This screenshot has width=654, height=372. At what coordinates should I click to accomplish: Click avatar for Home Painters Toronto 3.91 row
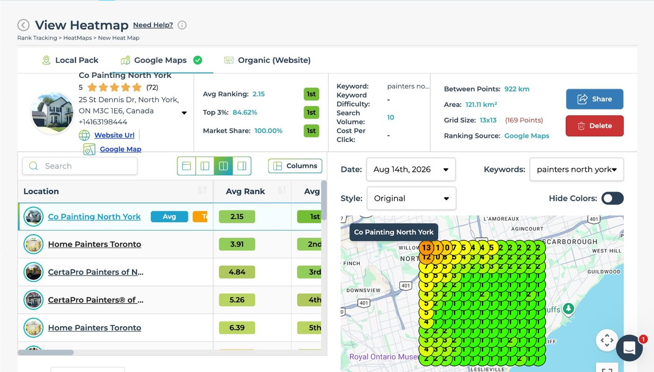(34, 244)
